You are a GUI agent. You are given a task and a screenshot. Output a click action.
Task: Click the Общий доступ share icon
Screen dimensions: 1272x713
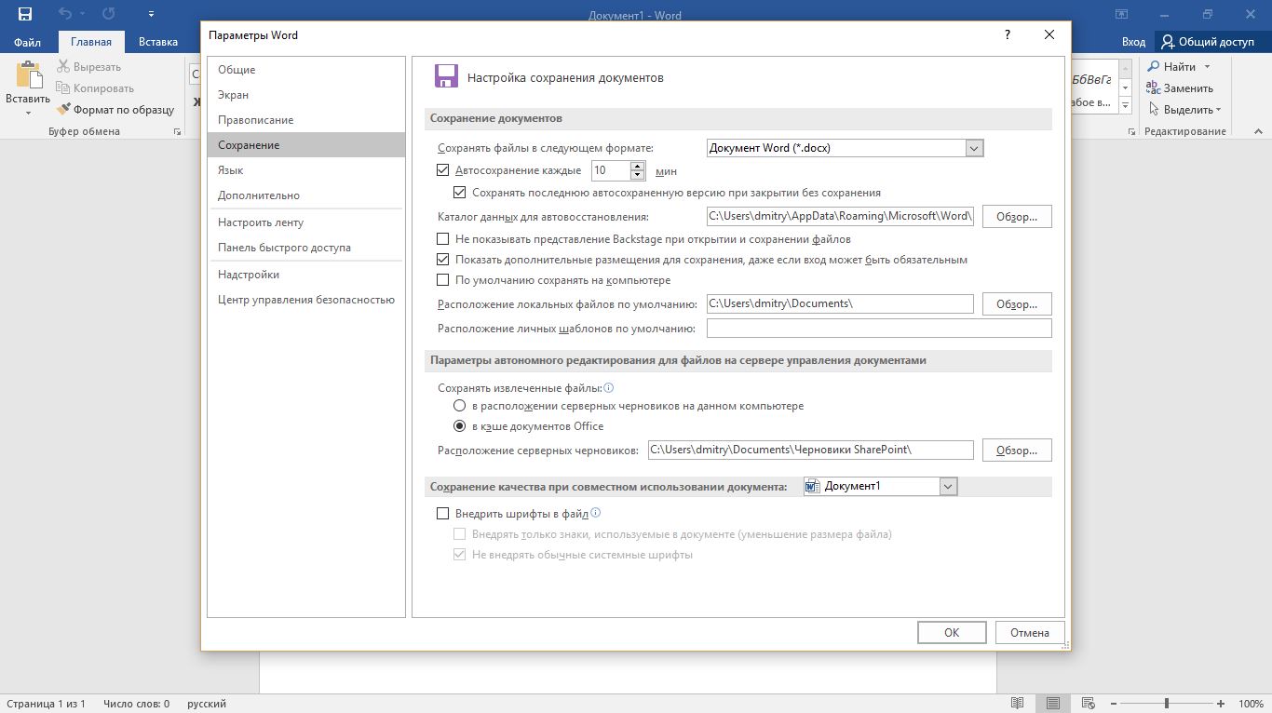pos(1168,42)
